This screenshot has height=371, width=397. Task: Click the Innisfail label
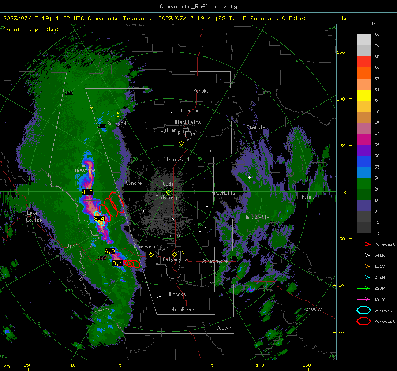click(178, 160)
